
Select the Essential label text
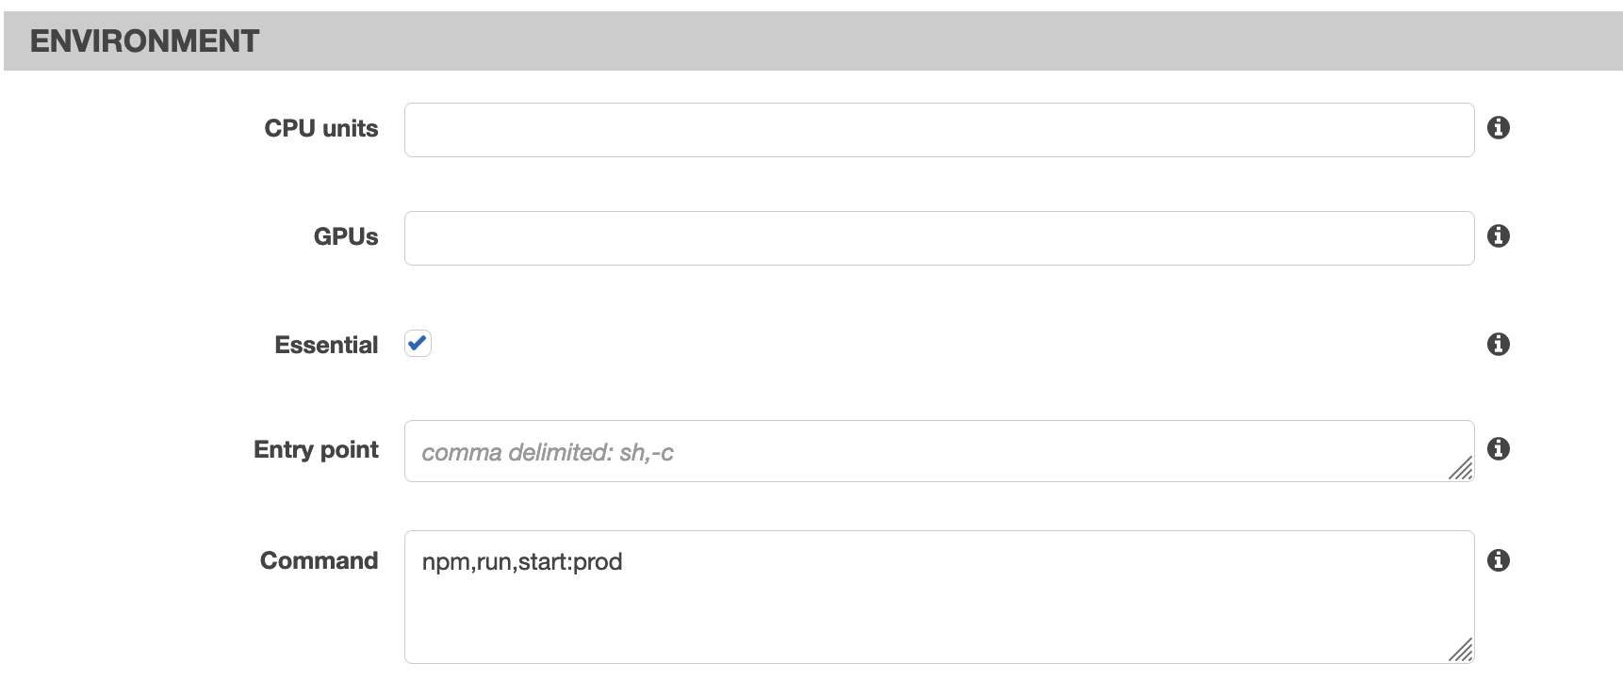326,346
